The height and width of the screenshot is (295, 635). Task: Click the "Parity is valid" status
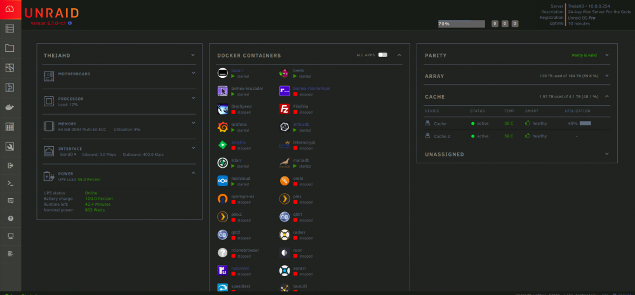click(584, 55)
